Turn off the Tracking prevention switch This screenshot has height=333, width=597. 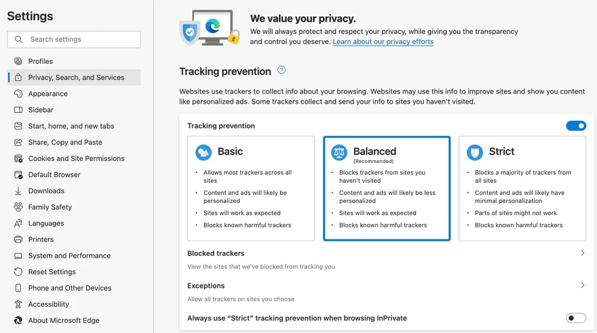(576, 126)
